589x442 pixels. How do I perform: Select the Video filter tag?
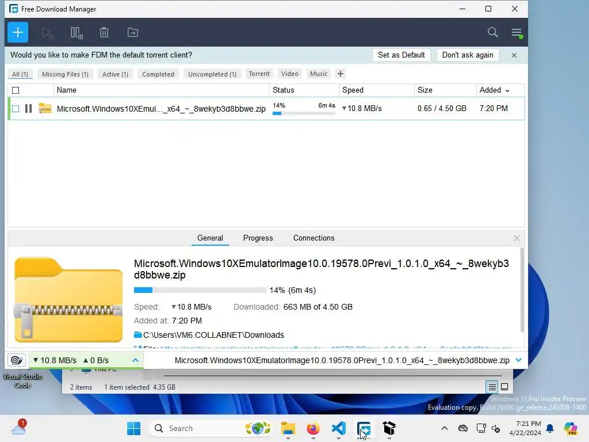[290, 74]
